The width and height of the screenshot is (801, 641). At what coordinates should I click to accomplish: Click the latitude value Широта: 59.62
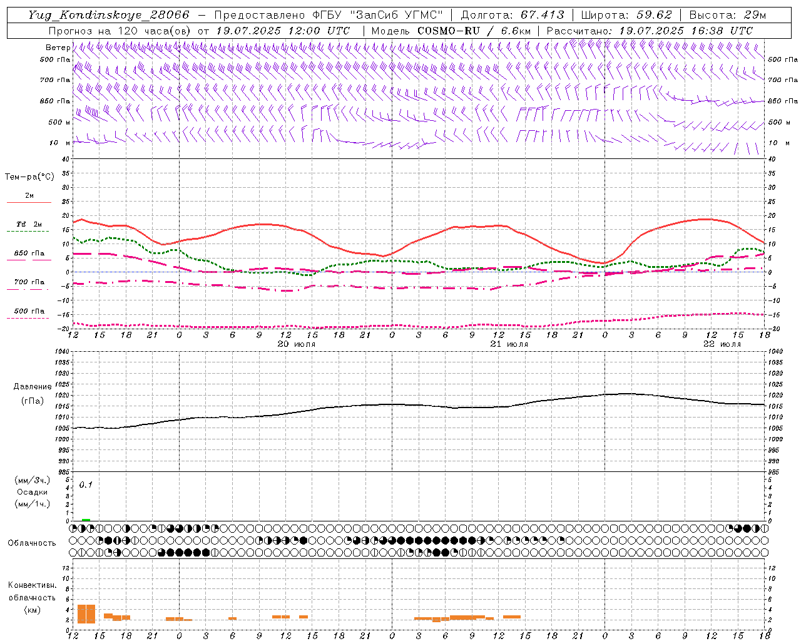click(626, 15)
